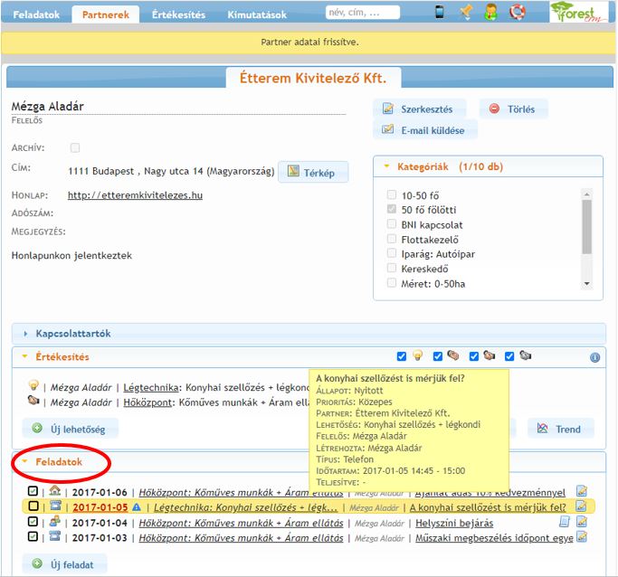This screenshot has width=618, height=577.
Task: Click edit icon on the 2017-01-06 task row
Action: point(581,492)
